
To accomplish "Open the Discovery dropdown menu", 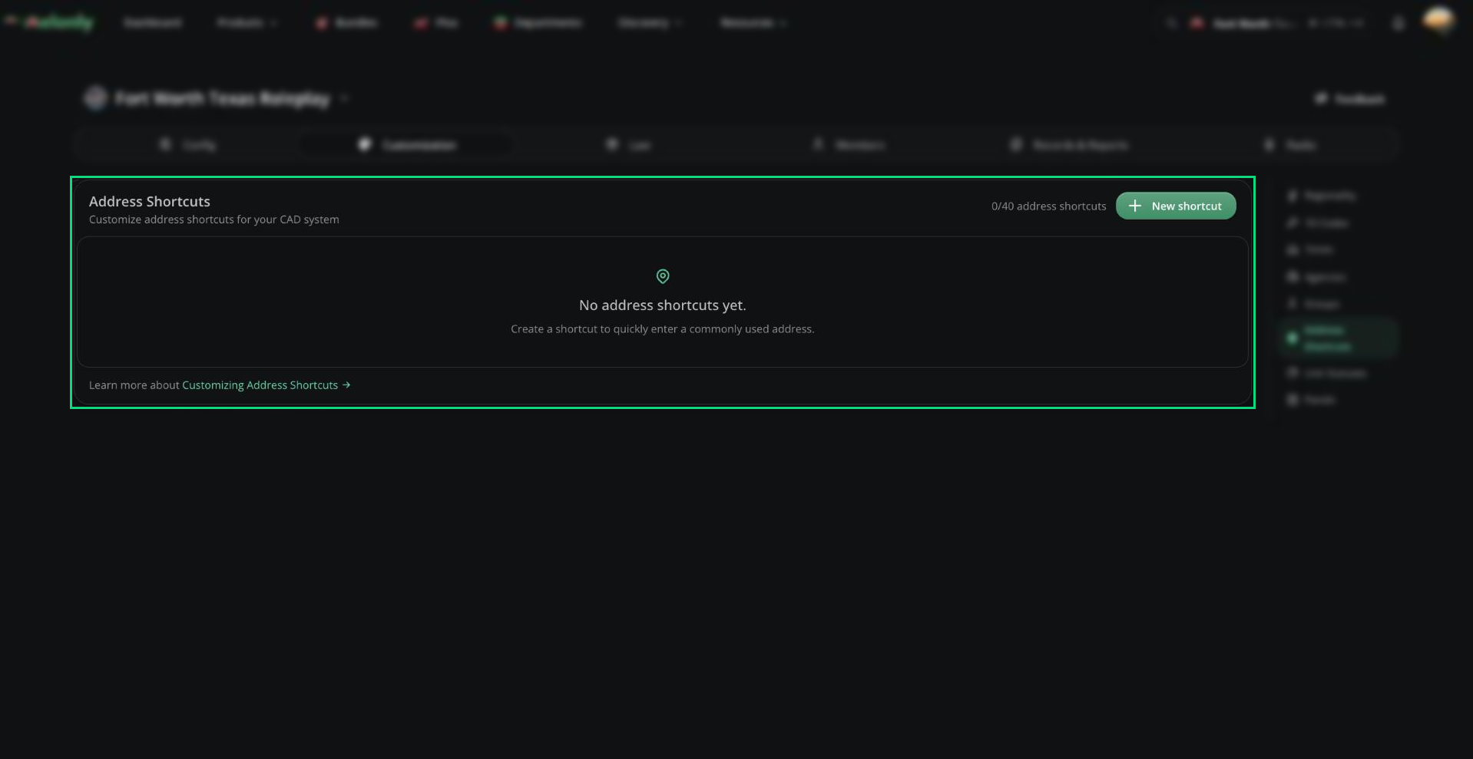I will (x=650, y=23).
